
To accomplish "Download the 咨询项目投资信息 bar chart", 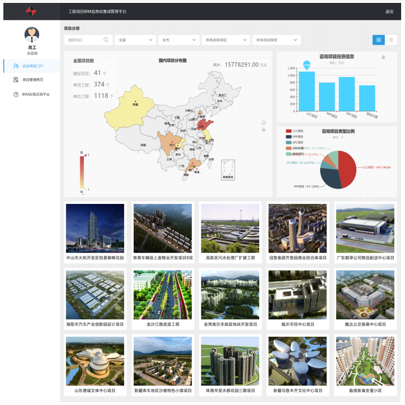I will (x=383, y=57).
